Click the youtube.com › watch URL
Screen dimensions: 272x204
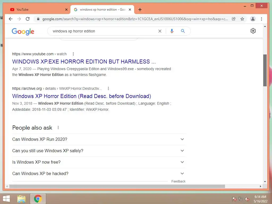click(39, 54)
